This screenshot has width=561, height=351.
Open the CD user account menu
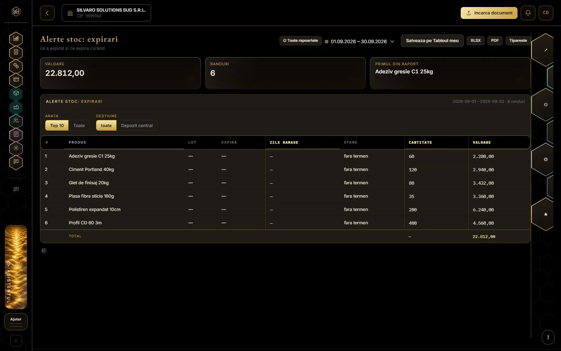point(546,13)
